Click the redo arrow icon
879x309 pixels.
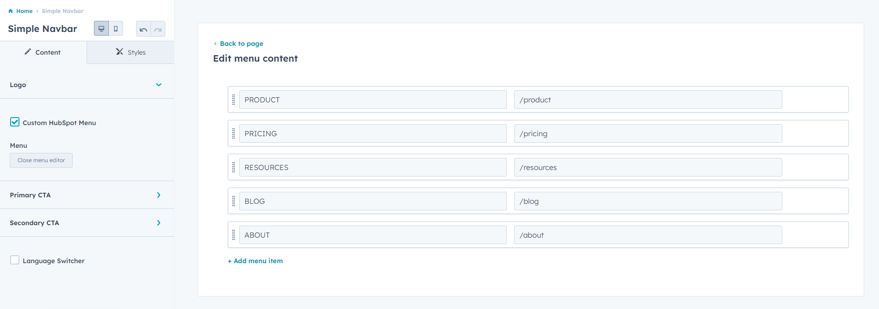point(158,29)
